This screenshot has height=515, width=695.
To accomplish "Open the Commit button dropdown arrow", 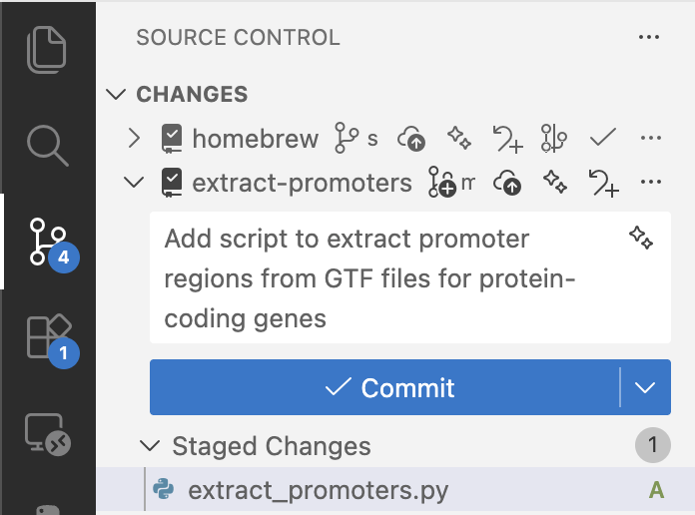I will pyautogui.click(x=645, y=387).
